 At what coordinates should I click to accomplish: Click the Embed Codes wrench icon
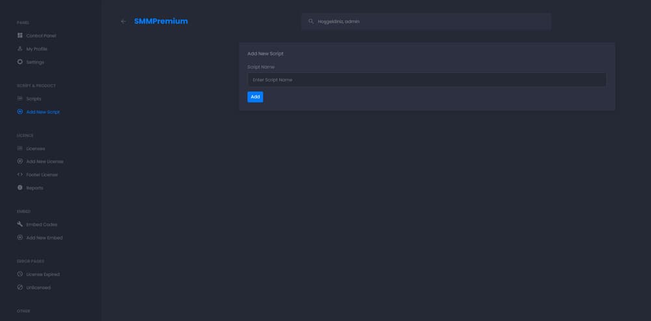[20, 224]
